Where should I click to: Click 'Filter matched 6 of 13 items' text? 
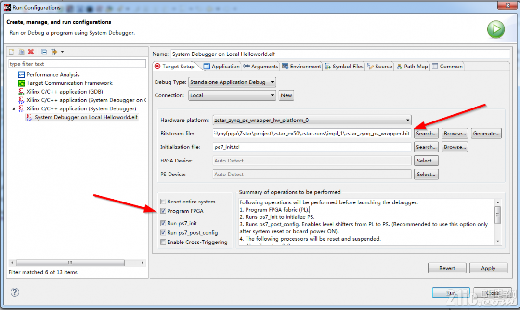pyautogui.click(x=43, y=272)
